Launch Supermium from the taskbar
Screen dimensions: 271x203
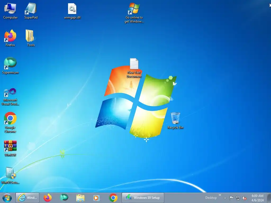point(64,198)
